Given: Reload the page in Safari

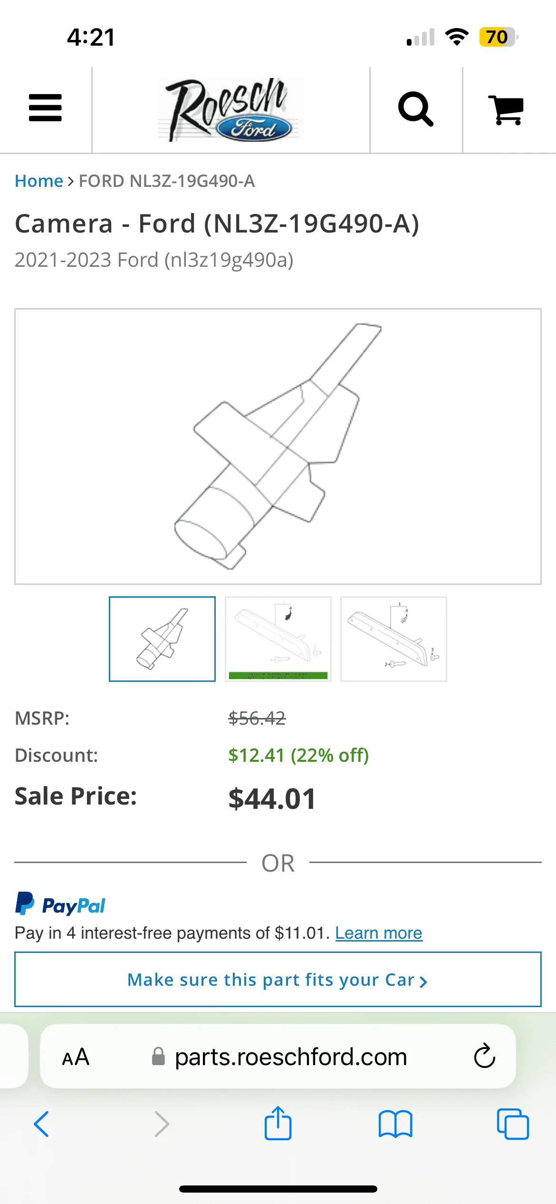Looking at the screenshot, I should pos(484,1056).
